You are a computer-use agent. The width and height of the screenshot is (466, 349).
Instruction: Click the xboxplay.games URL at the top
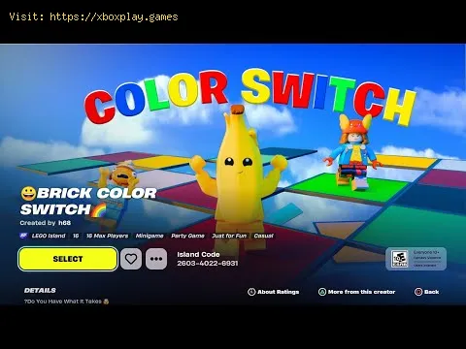[114, 16]
